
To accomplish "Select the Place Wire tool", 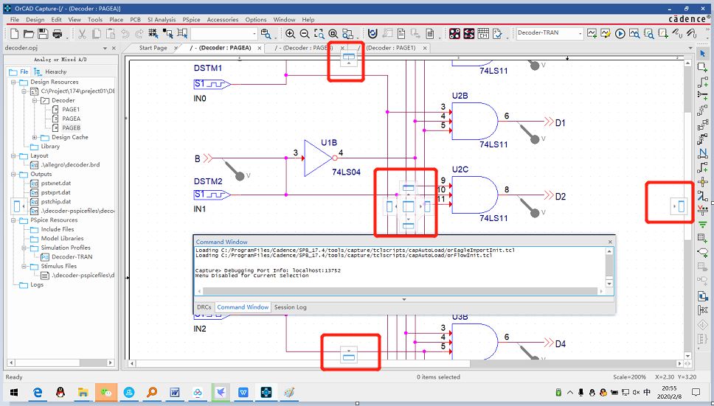I will tap(702, 81).
